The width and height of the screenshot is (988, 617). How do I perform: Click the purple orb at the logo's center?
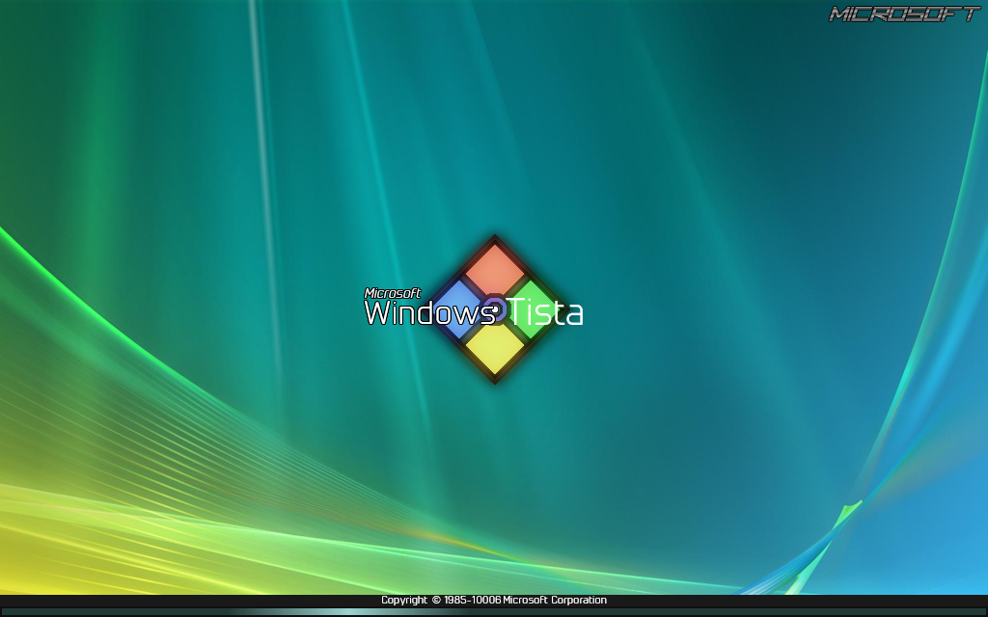pyautogui.click(x=496, y=308)
